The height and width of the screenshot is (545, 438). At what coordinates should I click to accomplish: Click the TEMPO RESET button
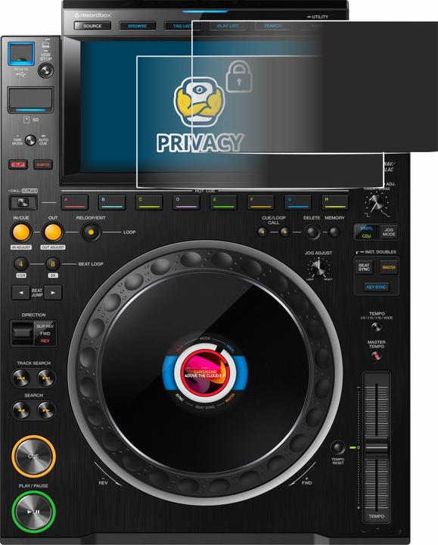[337, 447]
